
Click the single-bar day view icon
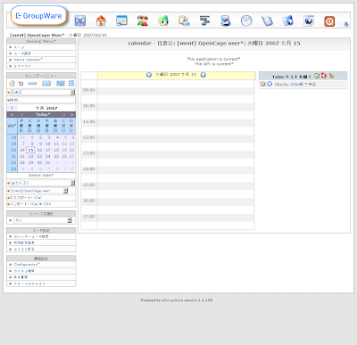click(32, 83)
